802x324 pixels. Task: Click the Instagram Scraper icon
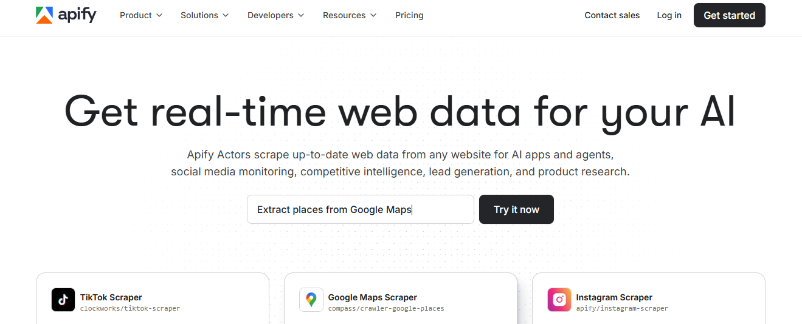pos(559,300)
